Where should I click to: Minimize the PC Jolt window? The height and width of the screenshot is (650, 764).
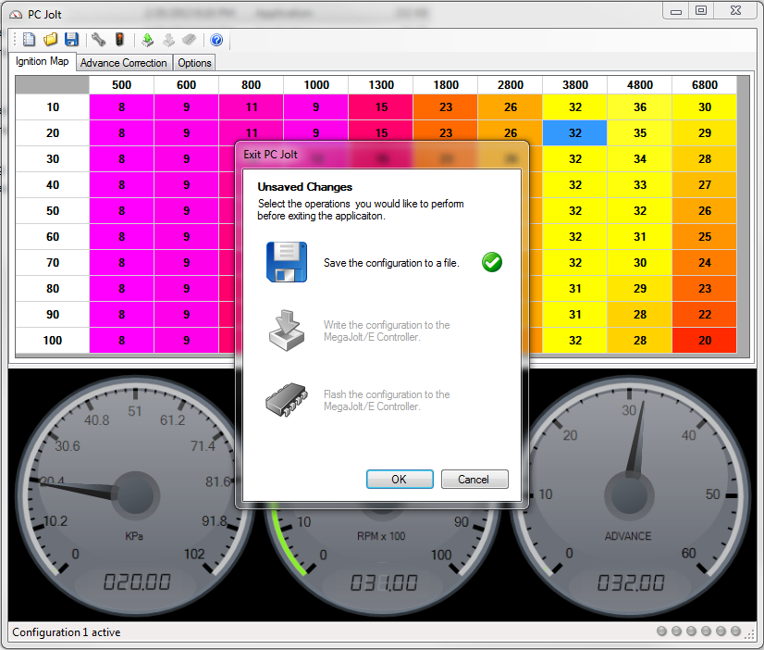[676, 11]
